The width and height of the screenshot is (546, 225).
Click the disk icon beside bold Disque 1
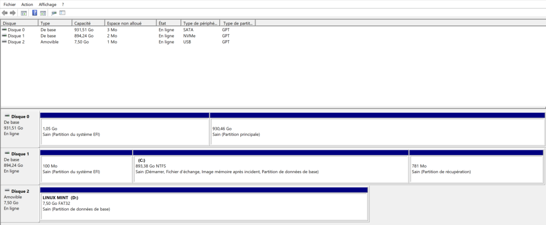pos(7,153)
